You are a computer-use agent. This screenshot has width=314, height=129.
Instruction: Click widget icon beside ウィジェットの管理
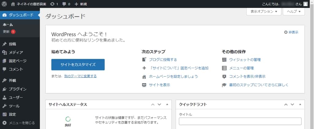tap(224, 60)
